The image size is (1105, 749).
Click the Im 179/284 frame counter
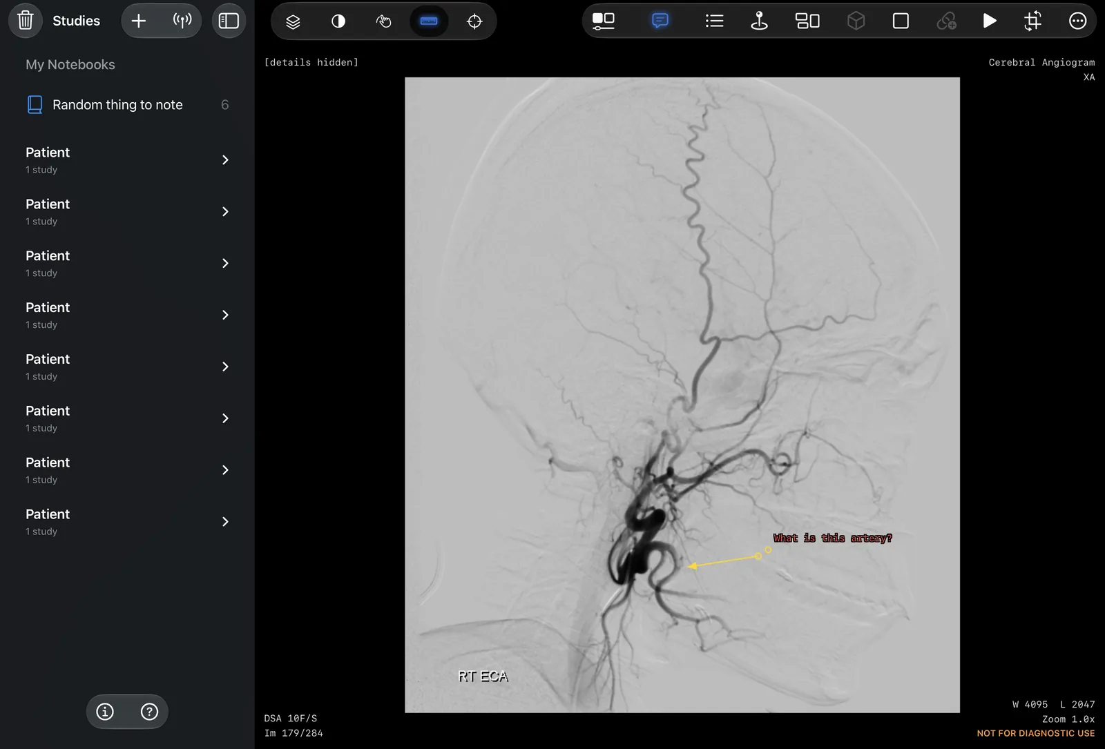pyautogui.click(x=294, y=733)
